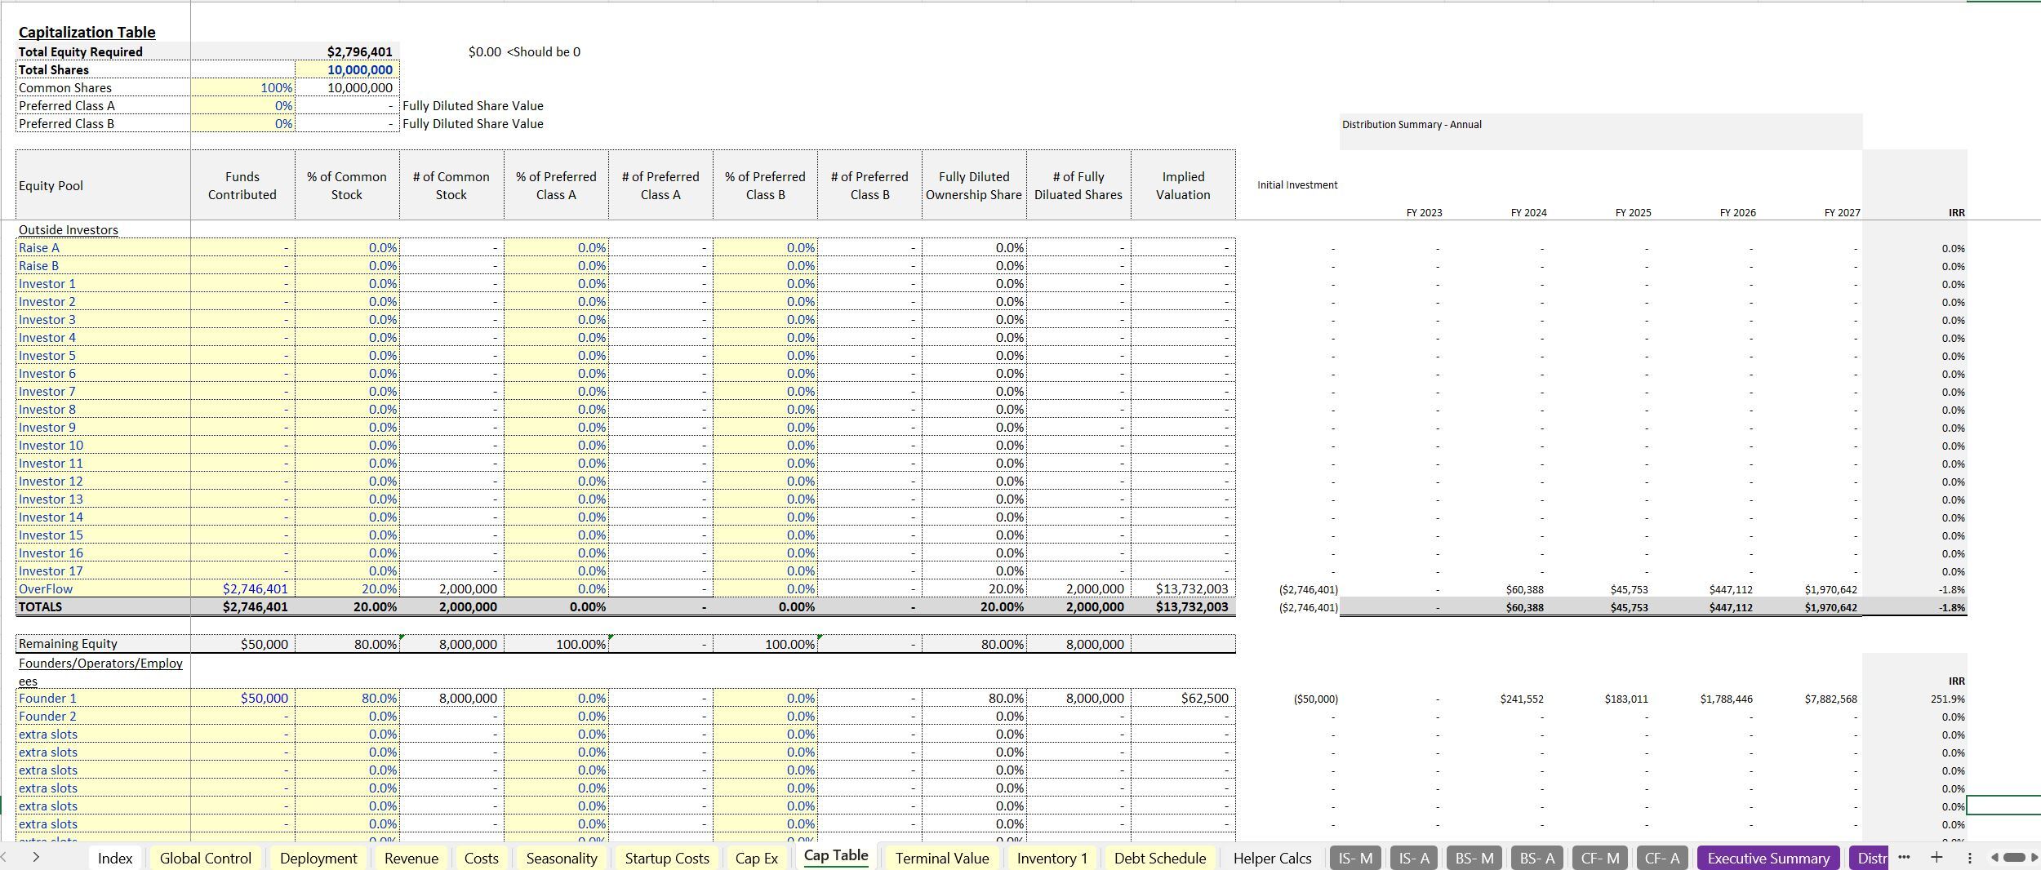Select Founder 1 implied valuation $62,500
The image size is (2041, 870).
pyautogui.click(x=1184, y=698)
